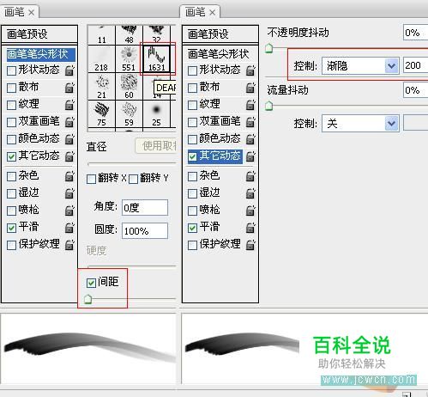Click lock icon beside 散布 in right panel

[250, 88]
